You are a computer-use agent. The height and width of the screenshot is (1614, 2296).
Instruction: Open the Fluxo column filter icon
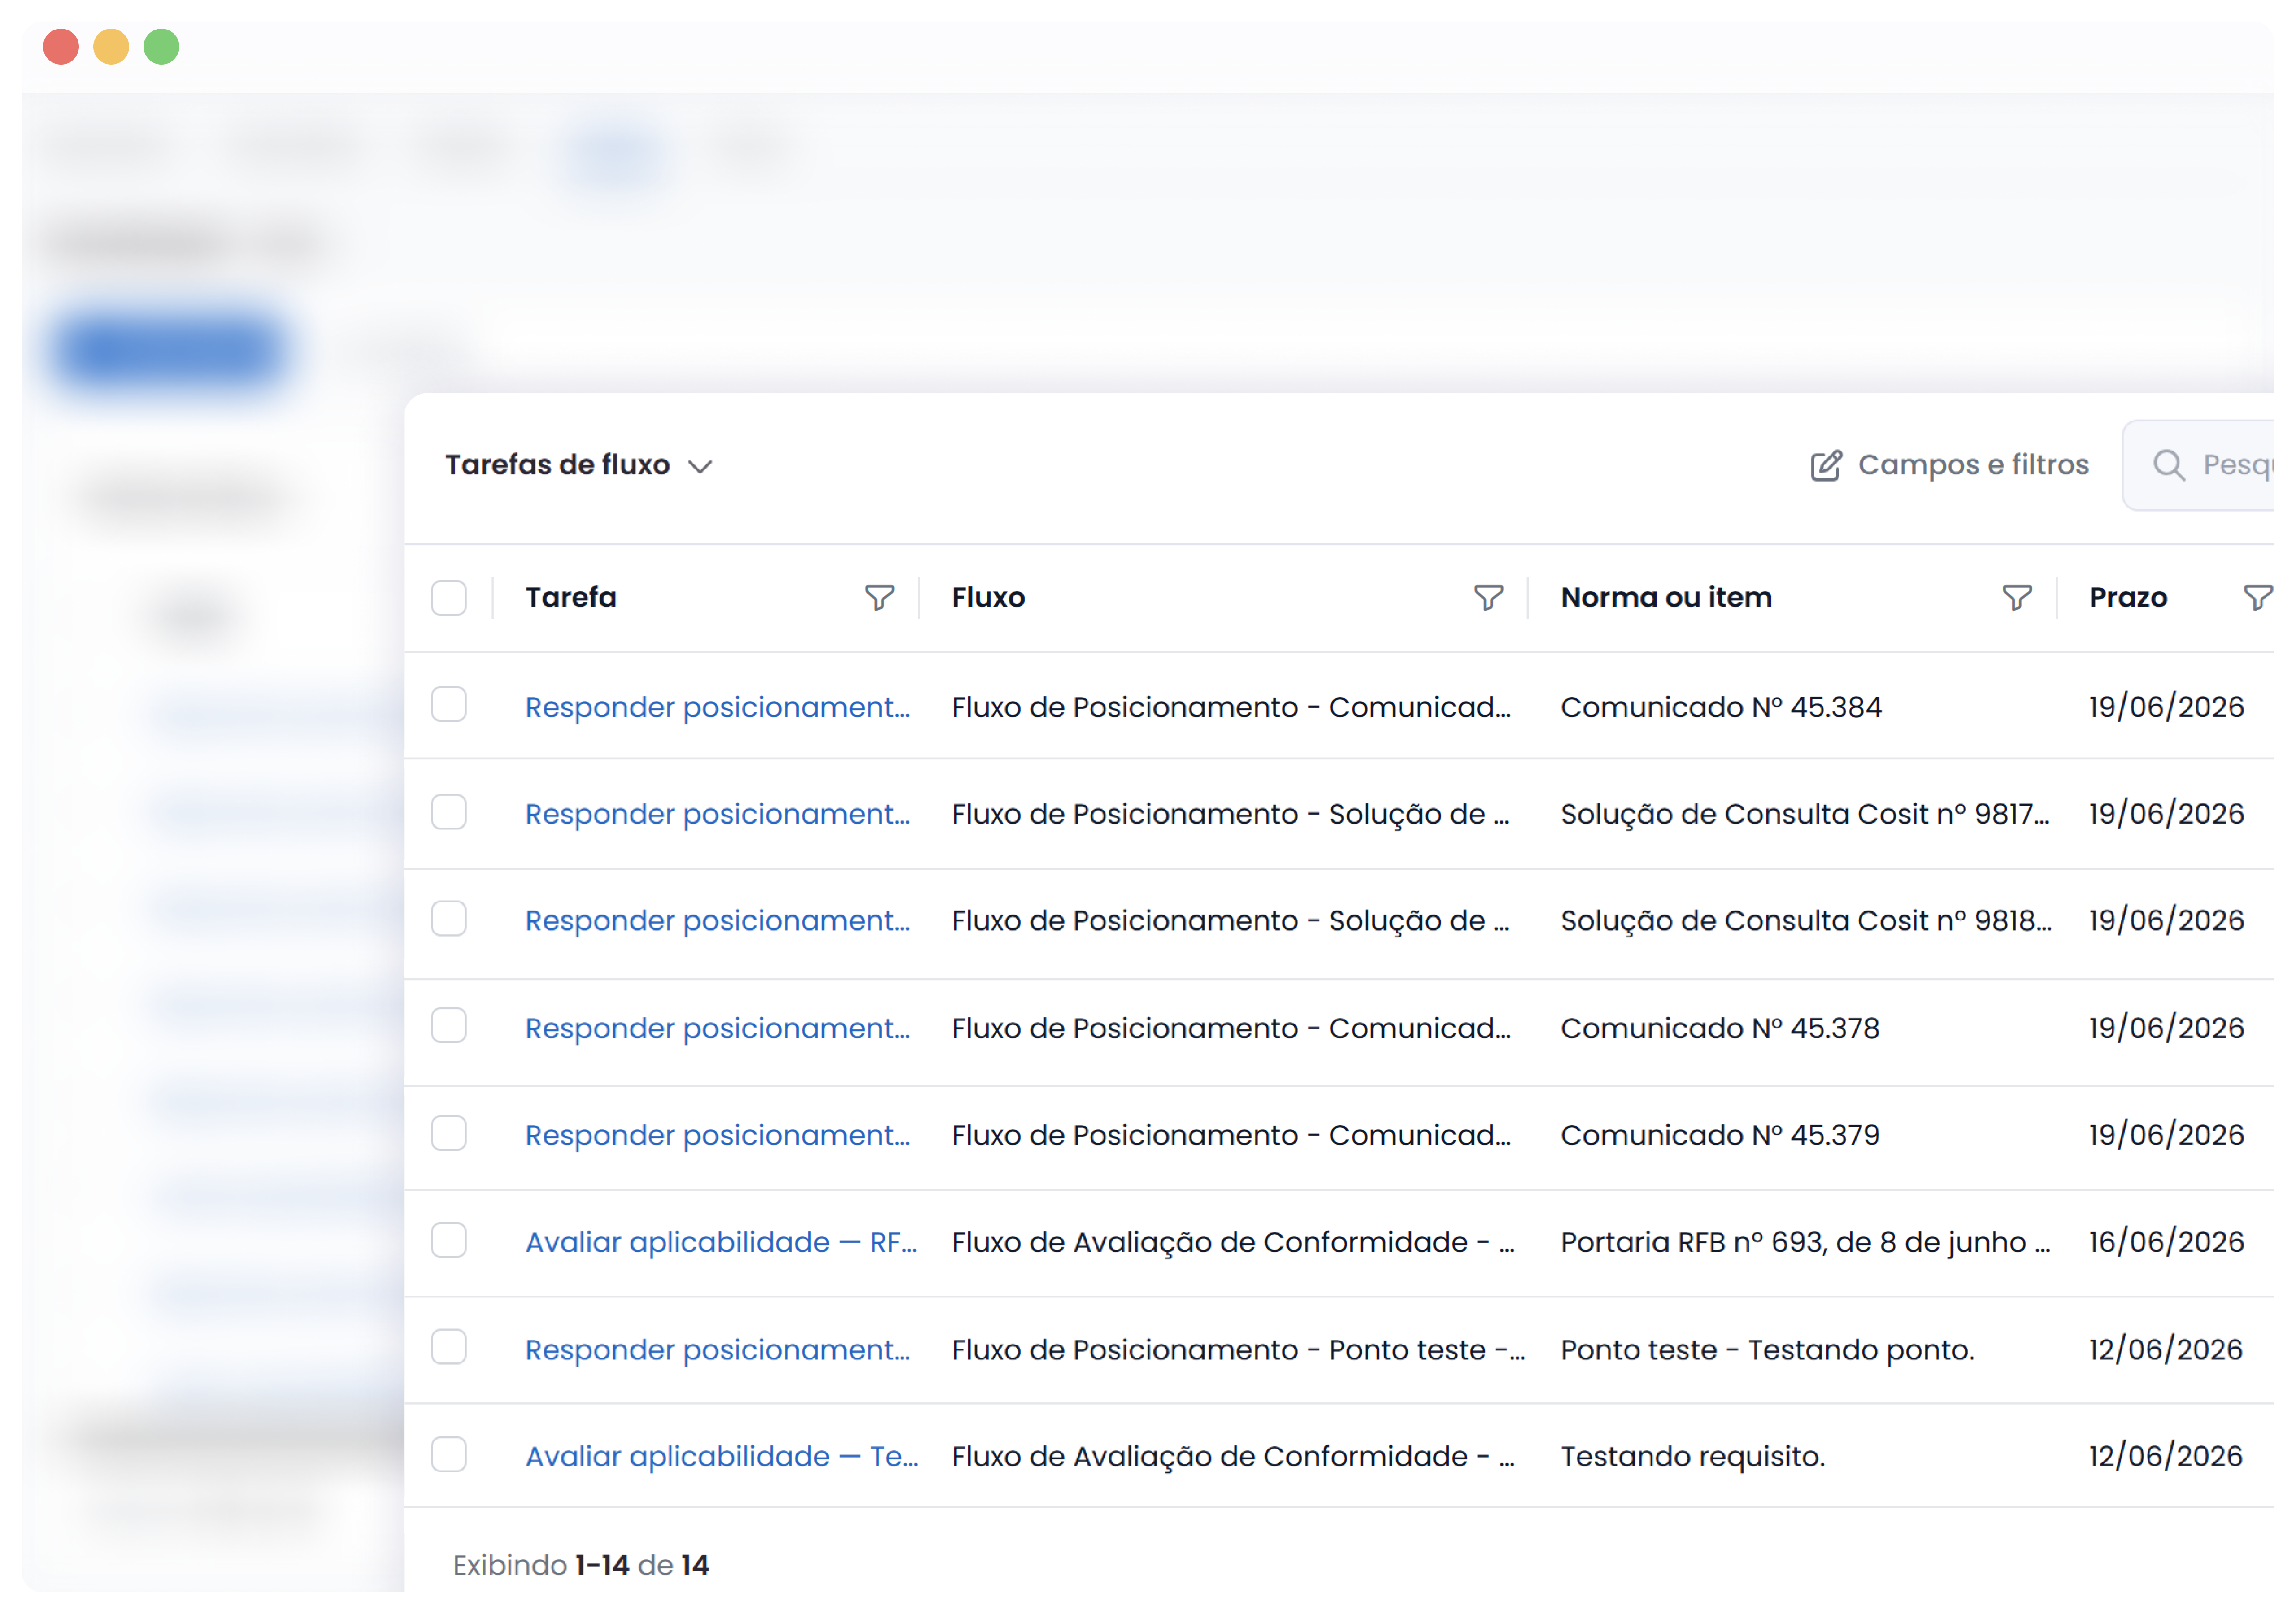click(1488, 598)
